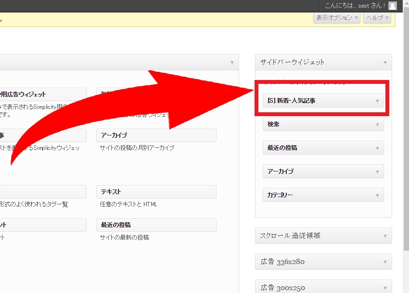Viewport: 409px width, 293px height.
Task: Open the 表示オプション dropdown
Action: point(337,18)
